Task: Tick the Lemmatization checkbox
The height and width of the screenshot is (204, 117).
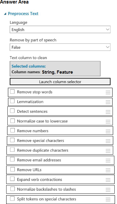Action: pos(12,101)
